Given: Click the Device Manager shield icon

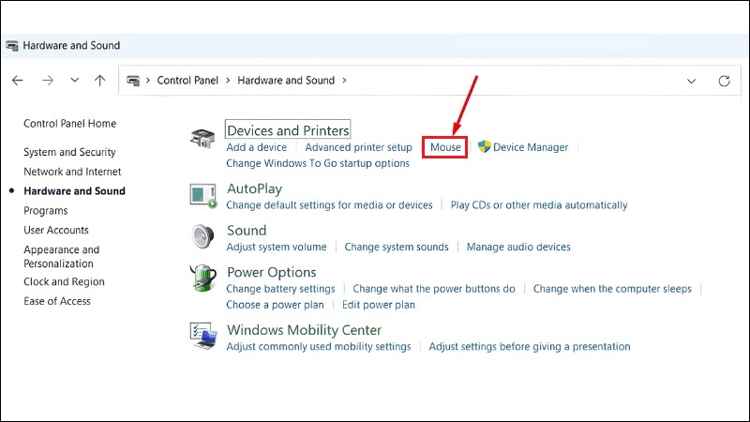Looking at the screenshot, I should point(484,146).
